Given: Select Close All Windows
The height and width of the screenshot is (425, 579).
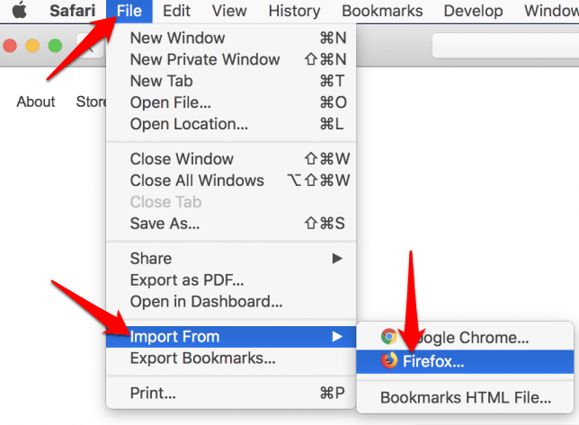Looking at the screenshot, I should coord(197,181).
